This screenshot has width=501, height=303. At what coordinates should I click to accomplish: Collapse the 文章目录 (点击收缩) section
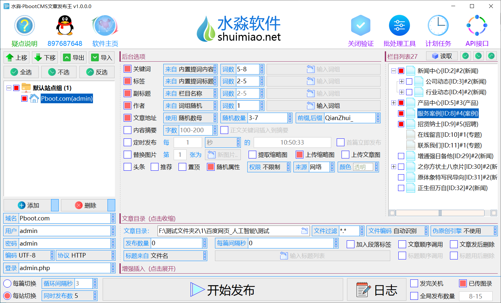pos(149,218)
